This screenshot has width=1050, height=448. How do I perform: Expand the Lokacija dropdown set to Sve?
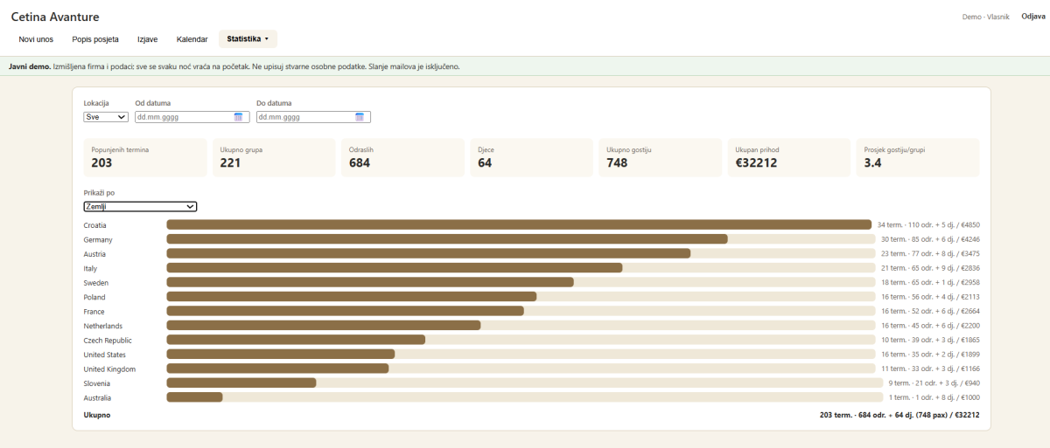click(106, 117)
